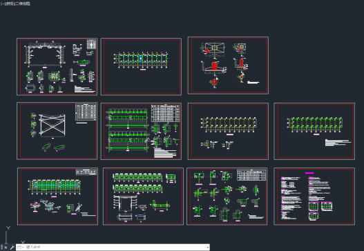Select the foundation details sheet with red footings
The image size is (364, 251).
tap(228, 66)
